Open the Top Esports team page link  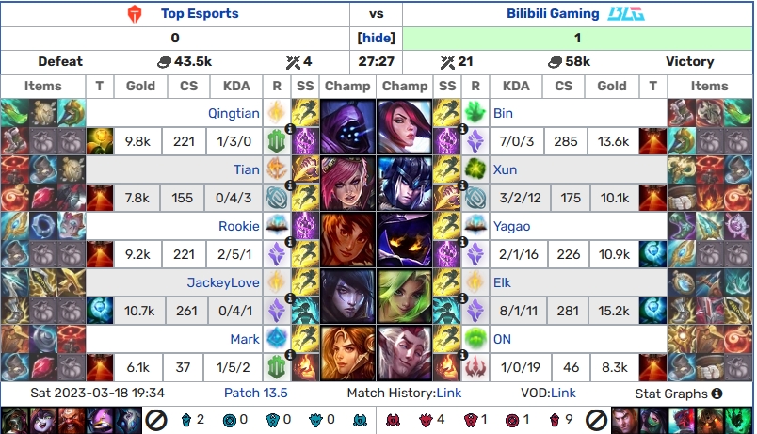200,13
